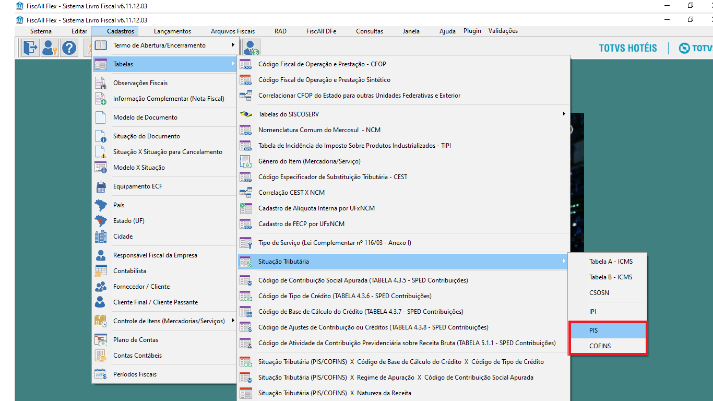Open the Consultas menu

tap(370, 31)
